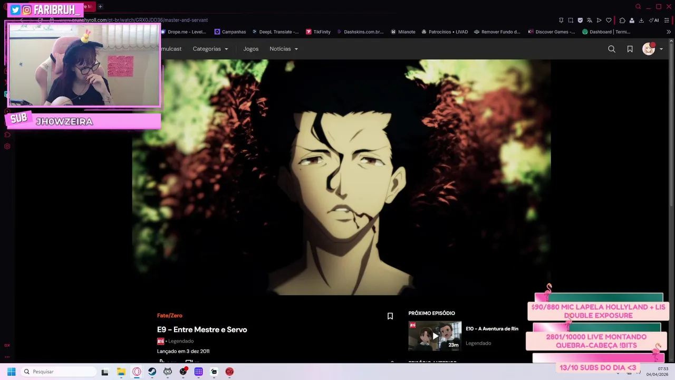Expand the Notícias dropdown

point(284,49)
